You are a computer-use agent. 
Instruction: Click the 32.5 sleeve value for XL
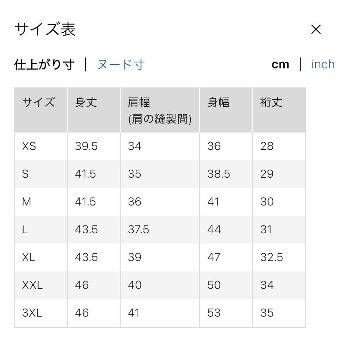click(x=271, y=257)
